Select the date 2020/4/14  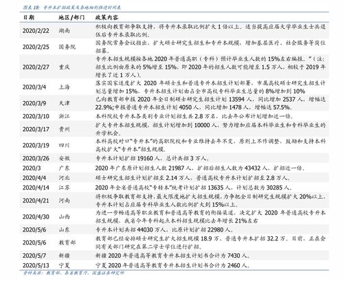tap(36, 188)
